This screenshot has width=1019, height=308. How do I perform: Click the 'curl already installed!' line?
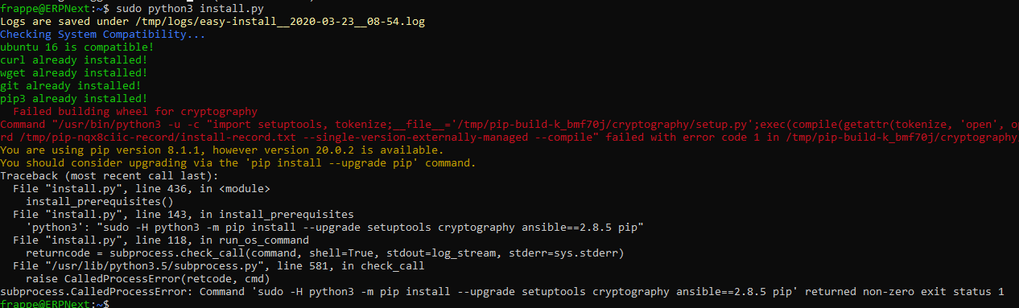73,60
